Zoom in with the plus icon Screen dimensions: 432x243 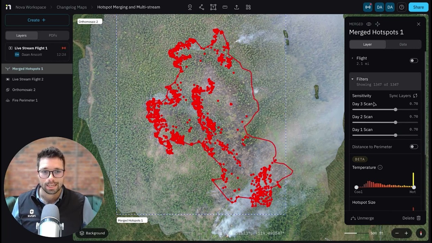pos(406,233)
